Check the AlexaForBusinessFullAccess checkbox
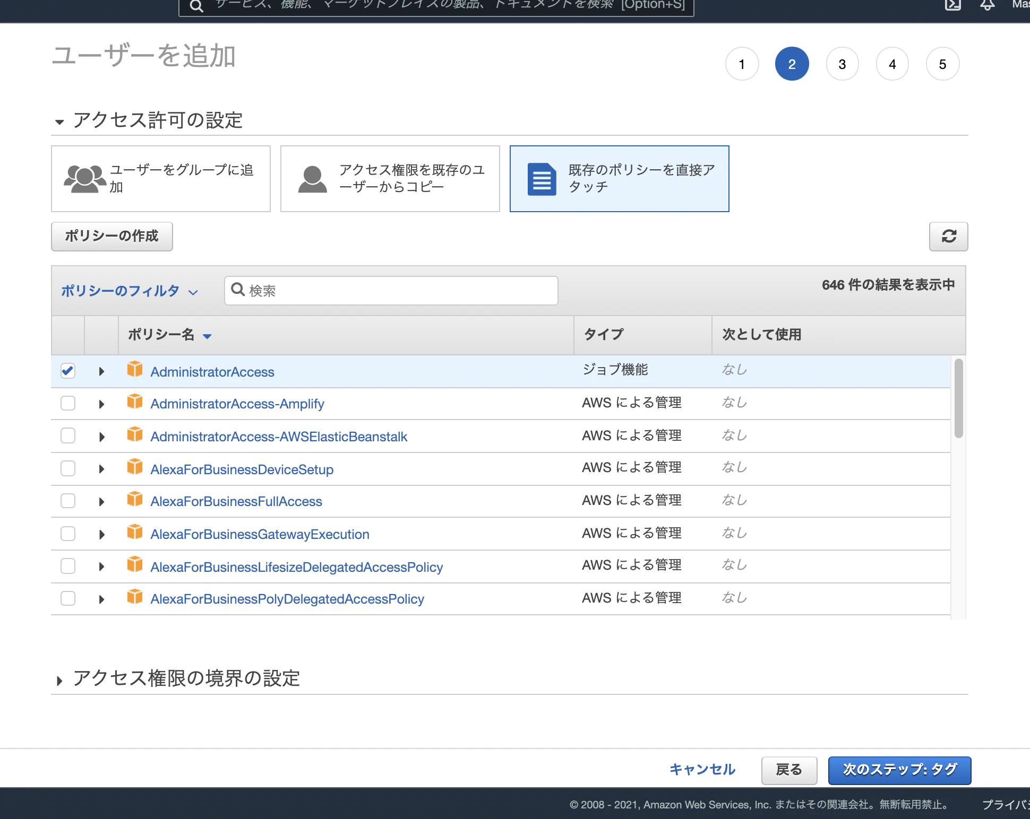1030x819 pixels. pos(68,501)
